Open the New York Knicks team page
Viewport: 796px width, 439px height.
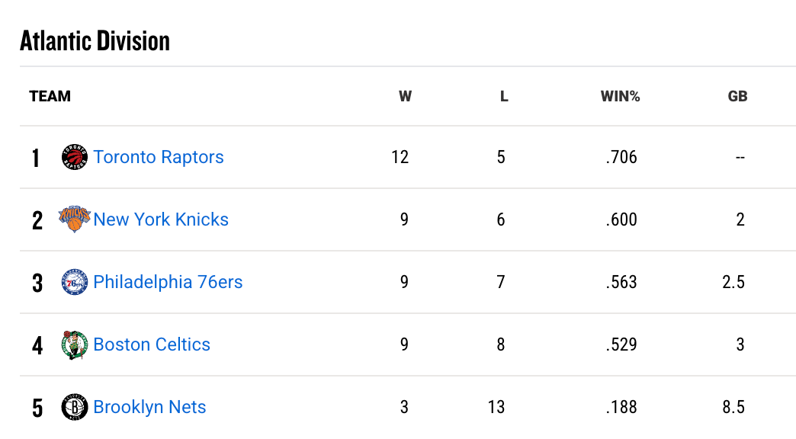161,219
